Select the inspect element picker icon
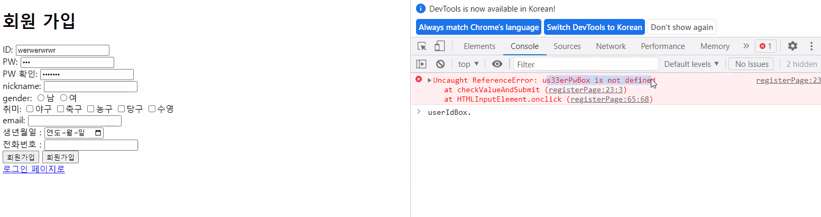Screen dimensions: 821x217 pyautogui.click(x=422, y=46)
